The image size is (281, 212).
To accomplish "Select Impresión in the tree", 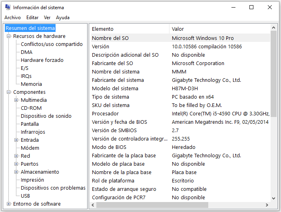I will click(32, 180).
